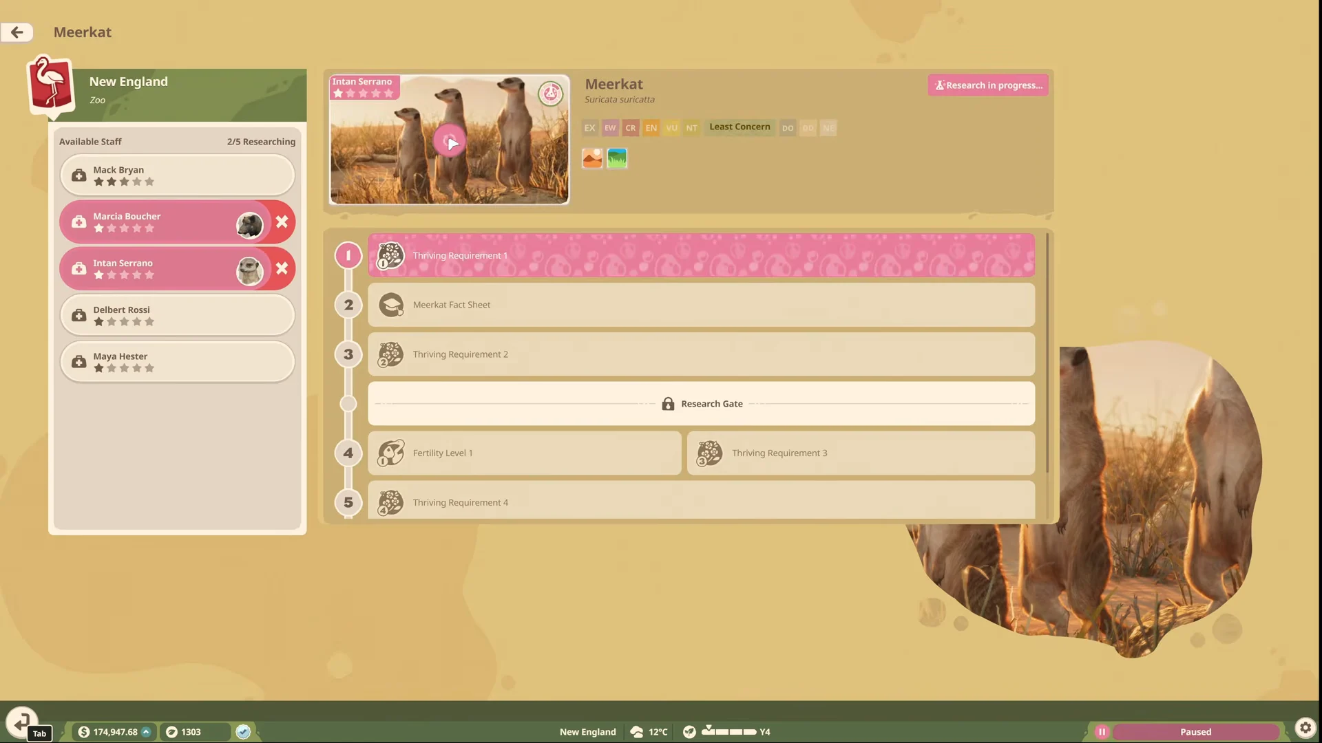Select the VU conservation status
Screen dimensions: 1322x743
[x=671, y=128]
